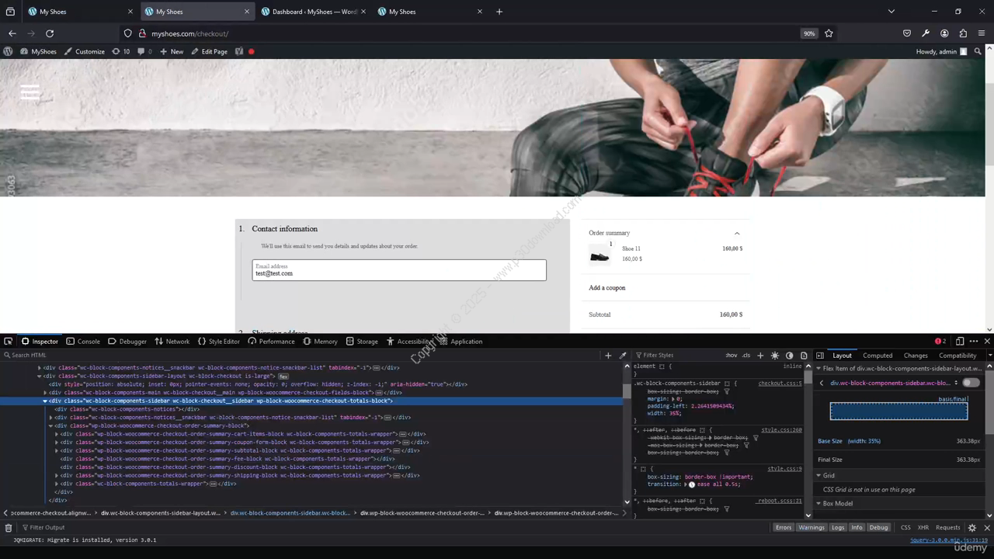Toggle dark color scheme simulation
Viewport: 994px width, 559px height.
click(790, 355)
